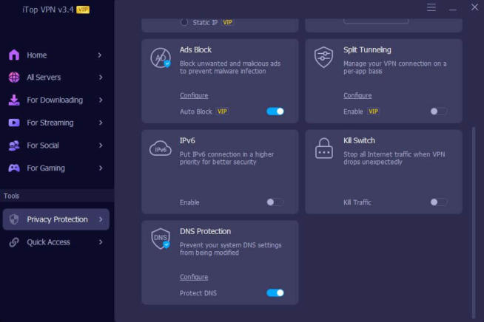Turn on the Kill Traffic toggle
The width and height of the screenshot is (484, 322).
[x=439, y=202]
